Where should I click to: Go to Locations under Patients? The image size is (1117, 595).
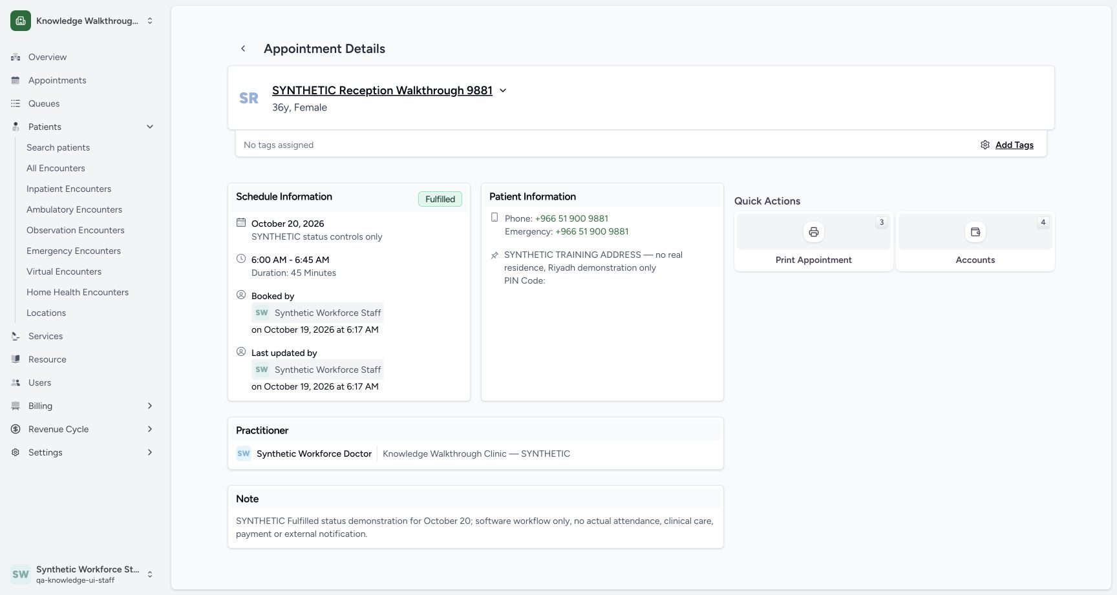(x=46, y=313)
